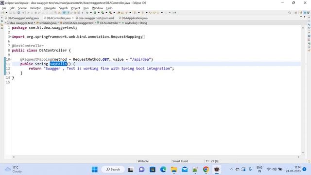Open the Refactor menu
Screen dimensions: 311x175
[x=35, y=8]
